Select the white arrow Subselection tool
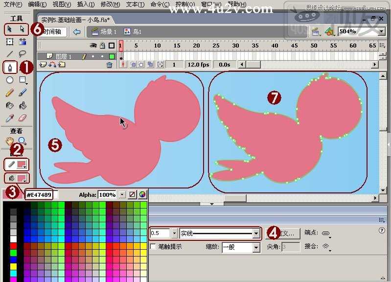The width and height of the screenshot is (391, 282). pos(23,29)
